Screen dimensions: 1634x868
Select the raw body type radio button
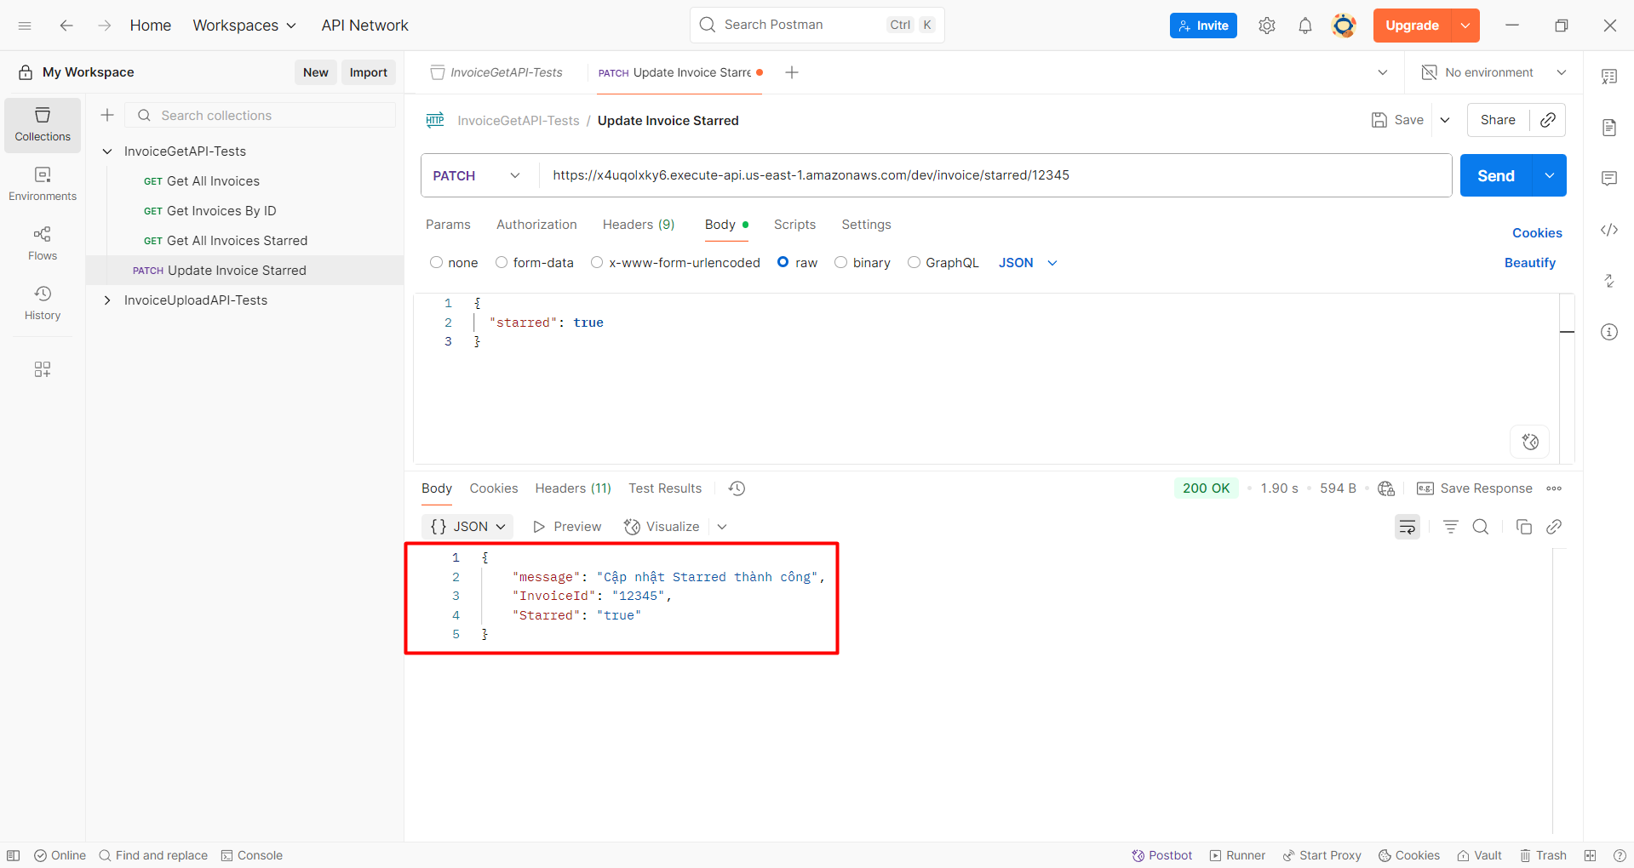point(784,262)
